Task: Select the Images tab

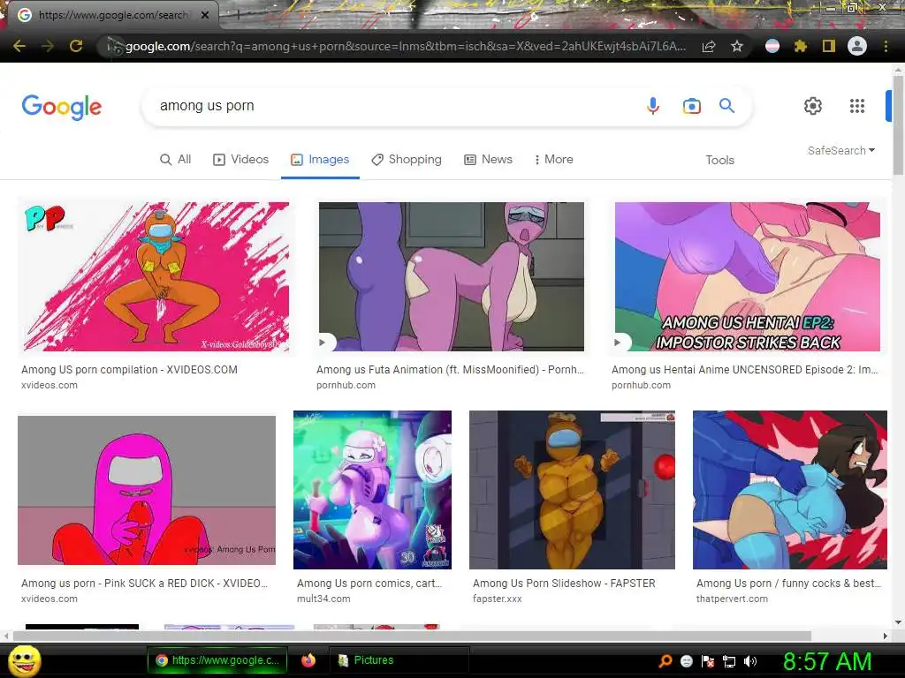Action: pyautogui.click(x=320, y=159)
